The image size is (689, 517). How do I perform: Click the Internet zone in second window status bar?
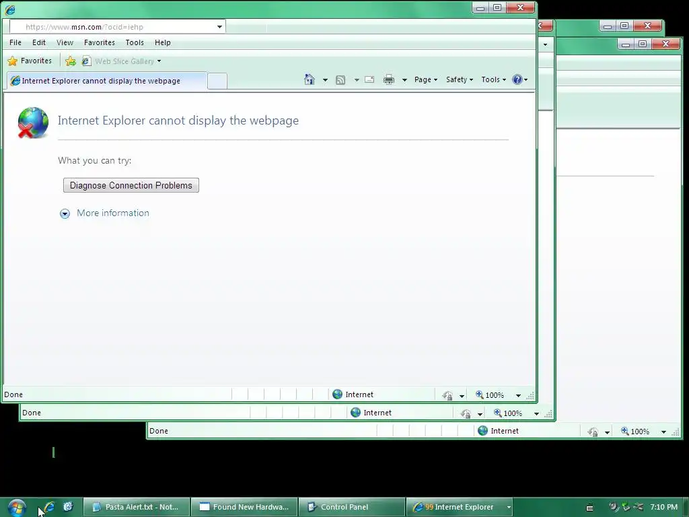coord(371,413)
